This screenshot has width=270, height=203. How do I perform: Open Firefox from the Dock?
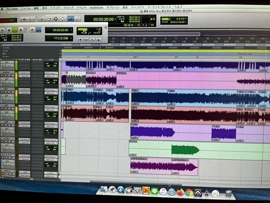180,192
